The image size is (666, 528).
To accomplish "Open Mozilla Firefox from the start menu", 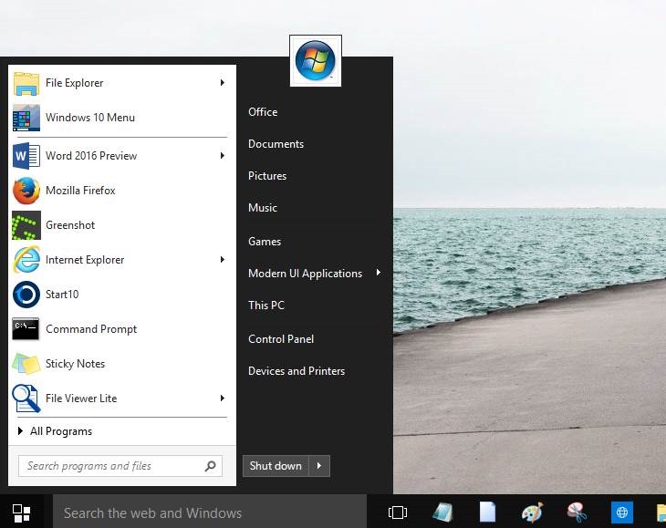I will 80,191.
